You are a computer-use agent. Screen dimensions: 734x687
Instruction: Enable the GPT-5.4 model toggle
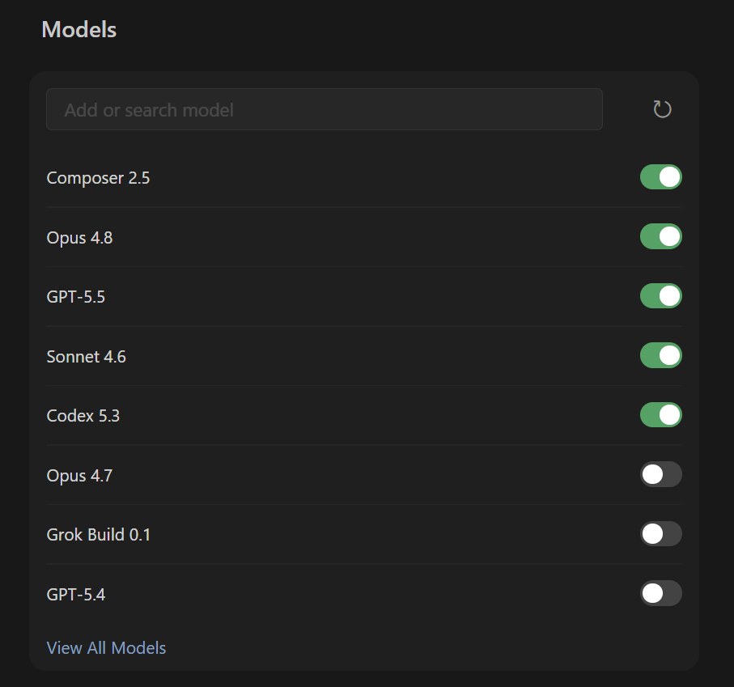coord(660,593)
